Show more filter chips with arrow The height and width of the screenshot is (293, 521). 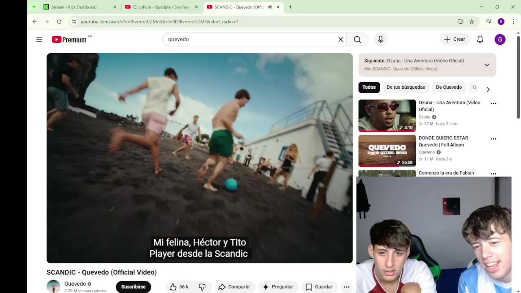click(488, 90)
